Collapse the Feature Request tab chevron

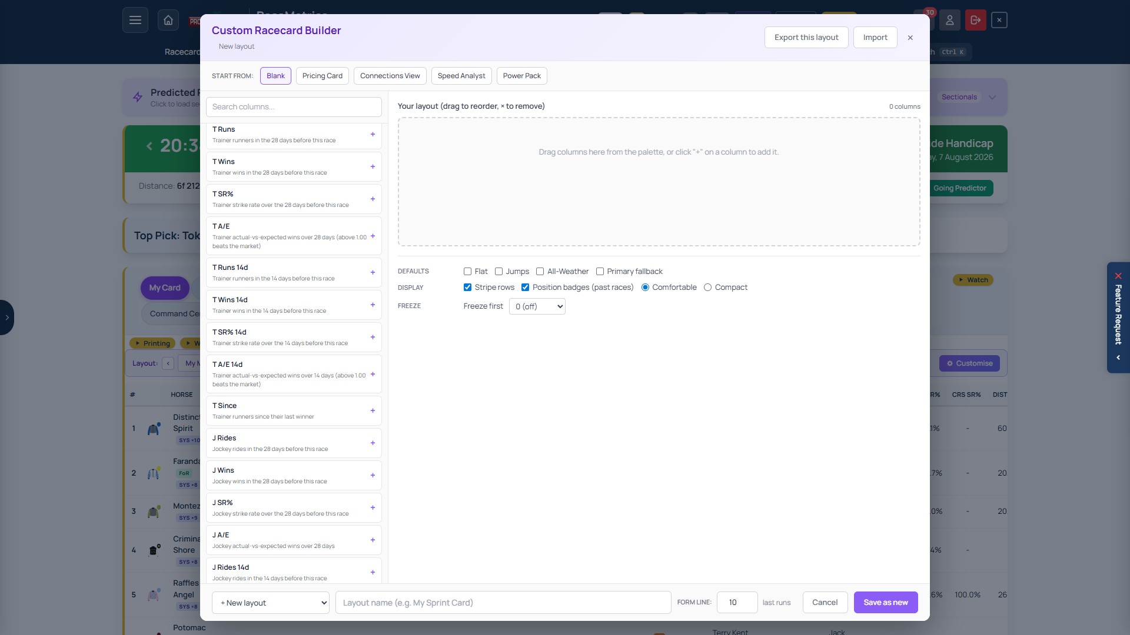coord(1118,357)
